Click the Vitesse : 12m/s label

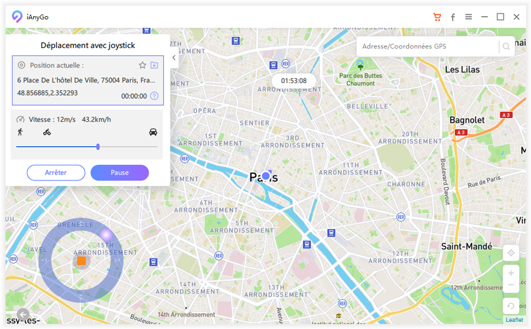(x=52, y=119)
